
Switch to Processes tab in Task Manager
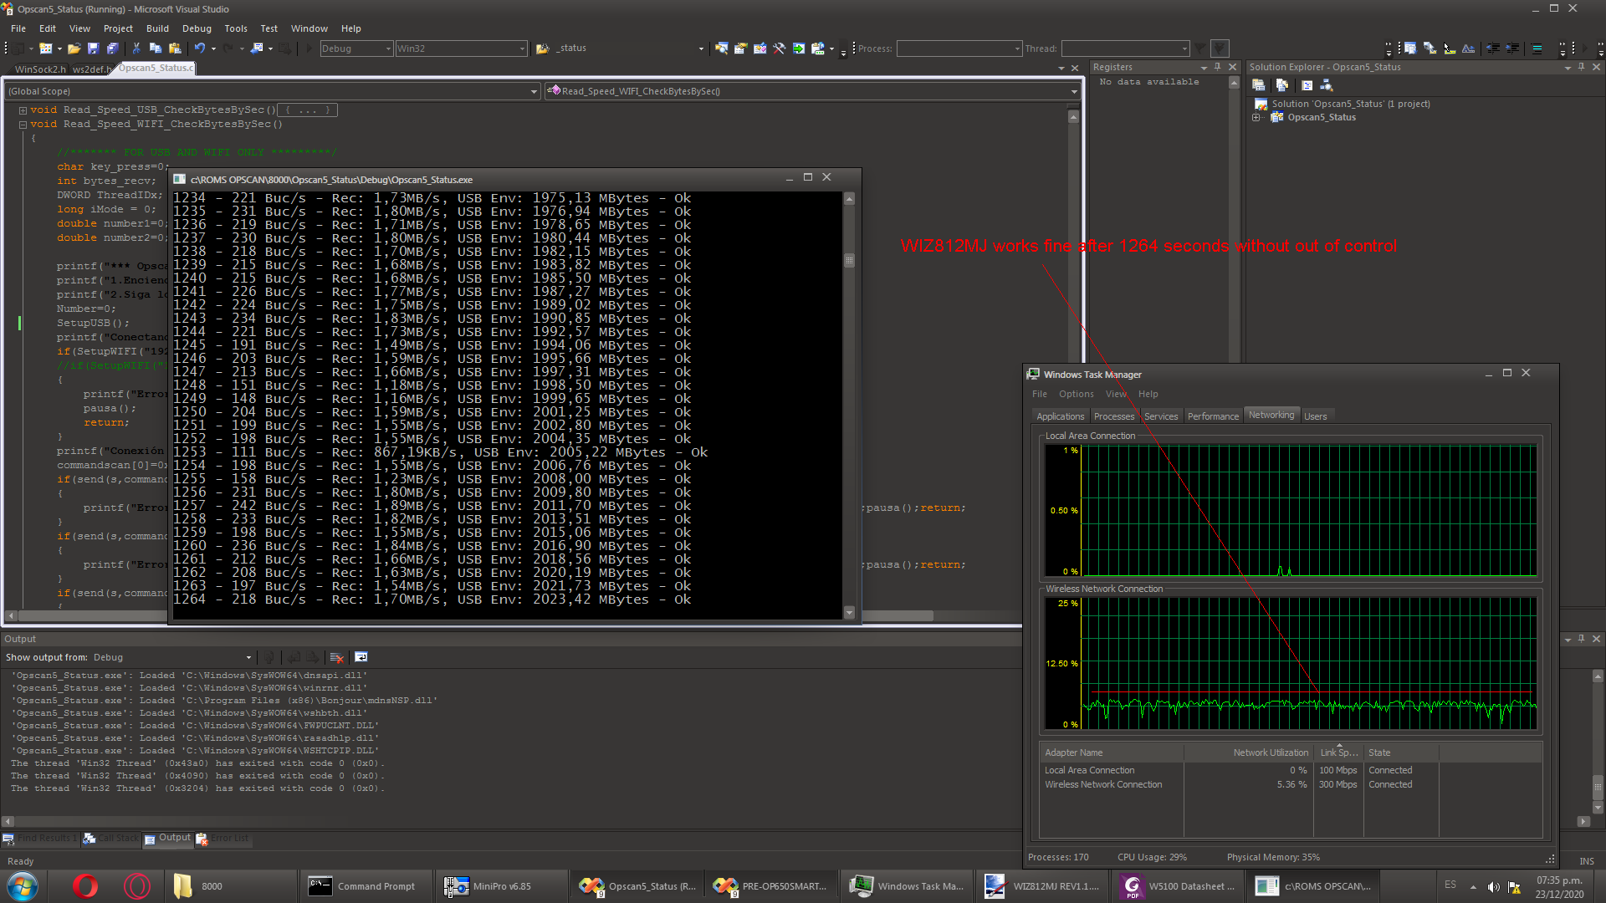[x=1114, y=416]
